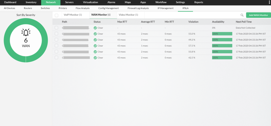Image resolution: width=271 pixels, height=126 pixels.
Task: Click availability bar in 55.8 % row
Action: 222,52
